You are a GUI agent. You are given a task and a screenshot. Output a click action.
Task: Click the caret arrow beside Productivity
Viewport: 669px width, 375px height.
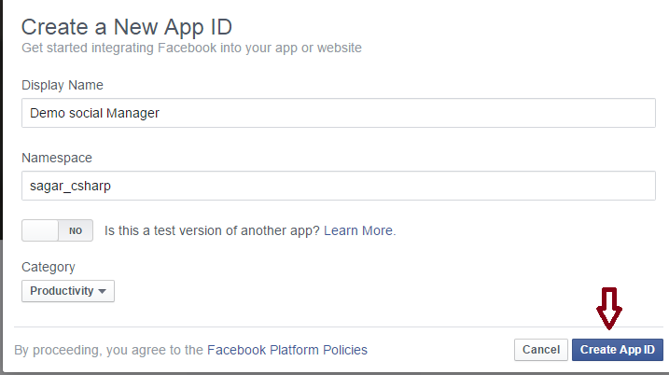(103, 292)
